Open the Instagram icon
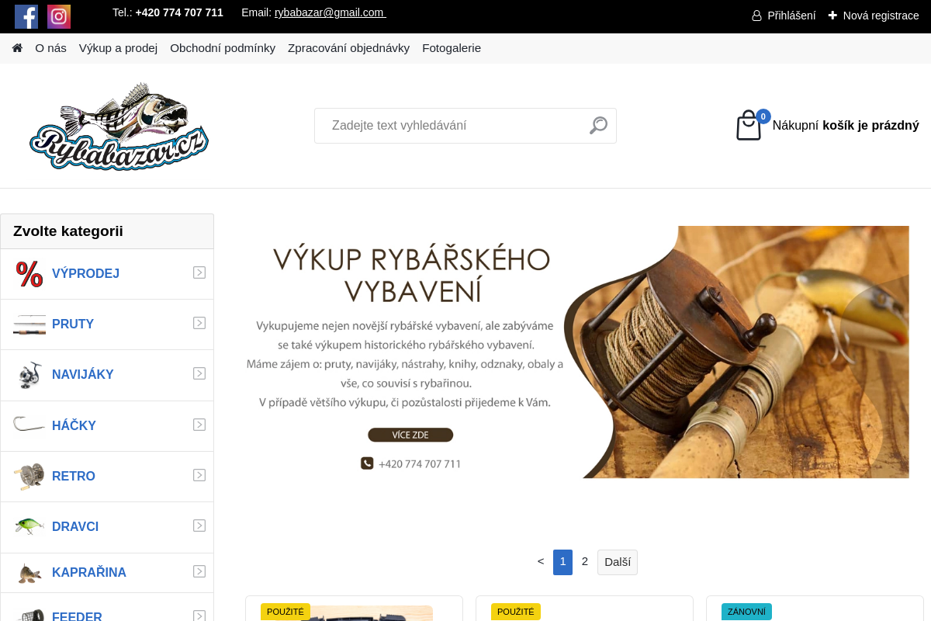The image size is (931, 621). (59, 16)
